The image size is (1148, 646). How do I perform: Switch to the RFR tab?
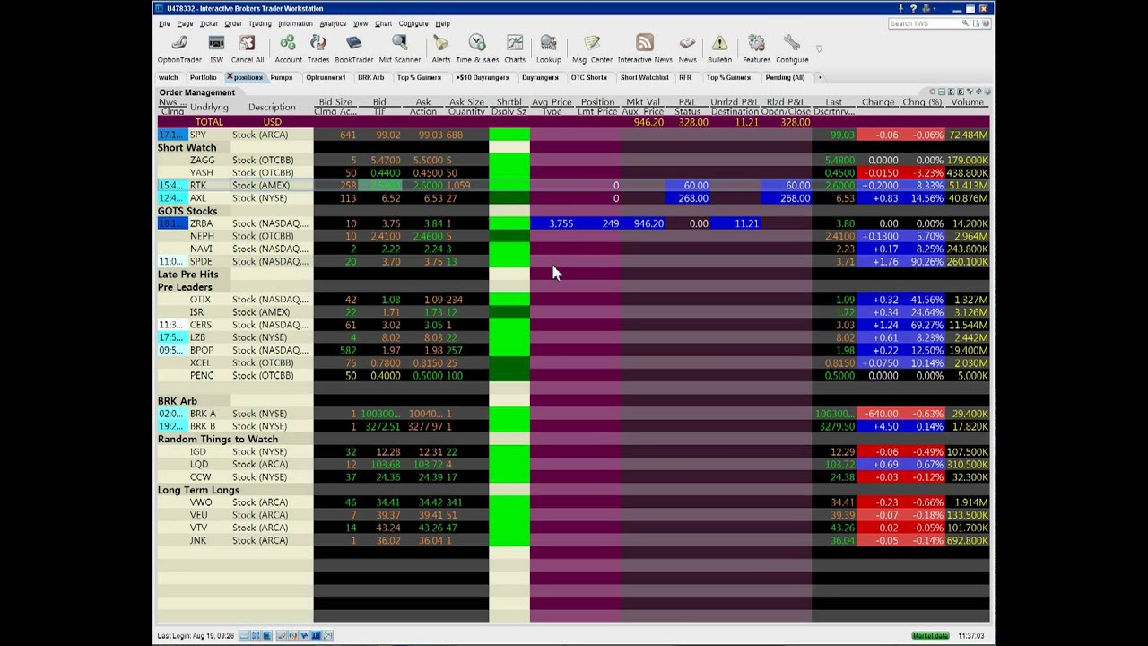click(x=685, y=77)
